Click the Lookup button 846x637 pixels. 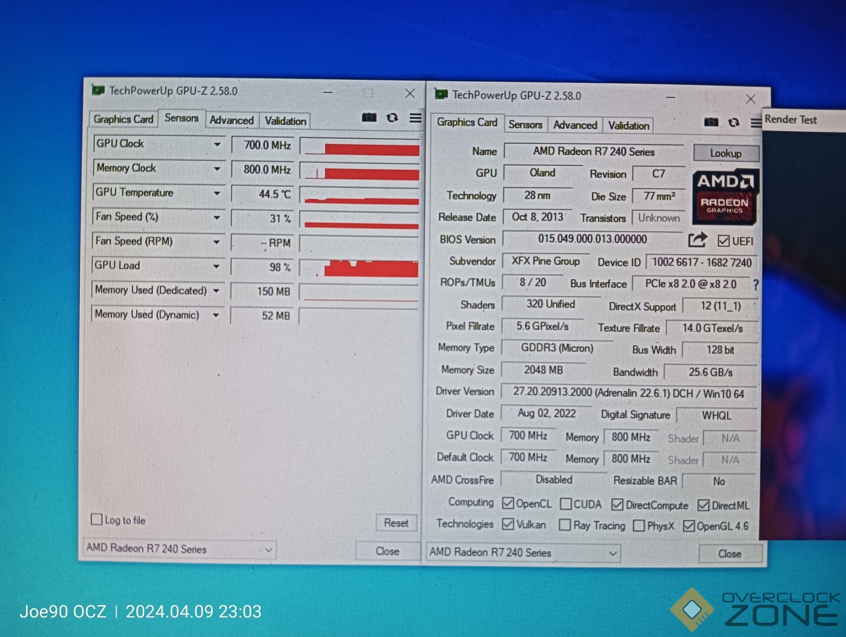coord(726,153)
